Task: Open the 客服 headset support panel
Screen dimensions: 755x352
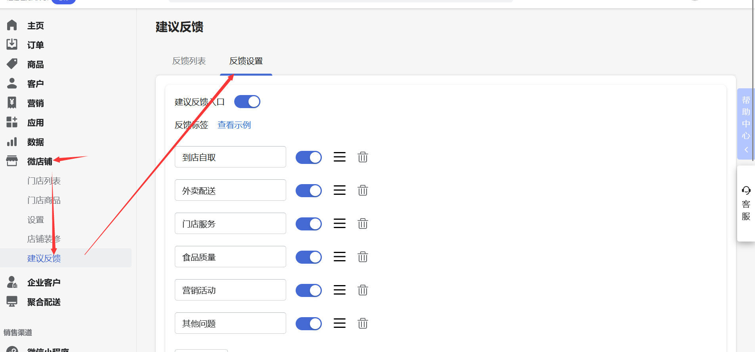Action: [746, 204]
